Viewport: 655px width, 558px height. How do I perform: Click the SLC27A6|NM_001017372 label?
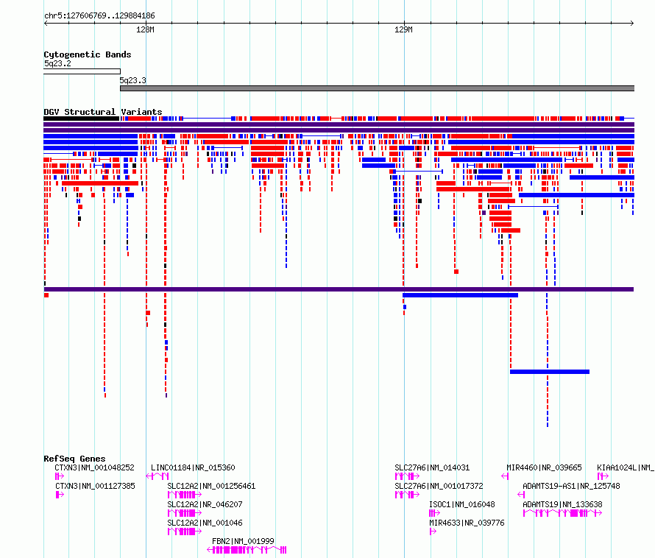pyautogui.click(x=439, y=486)
